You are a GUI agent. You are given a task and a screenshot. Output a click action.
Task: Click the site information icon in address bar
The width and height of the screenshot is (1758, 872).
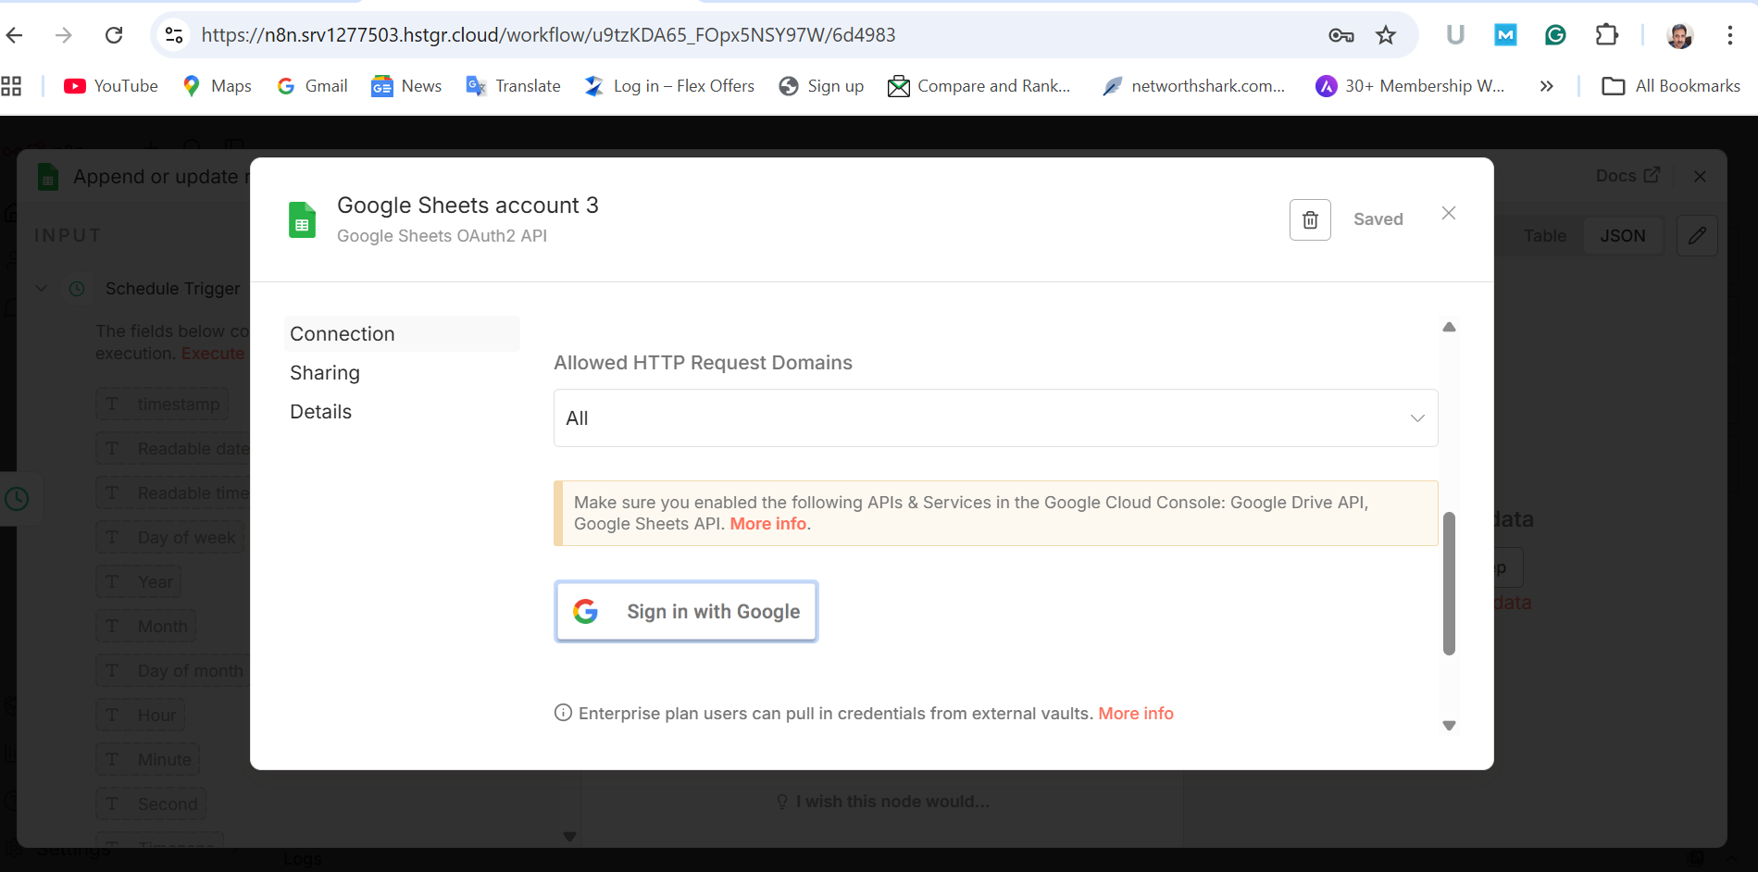174,35
